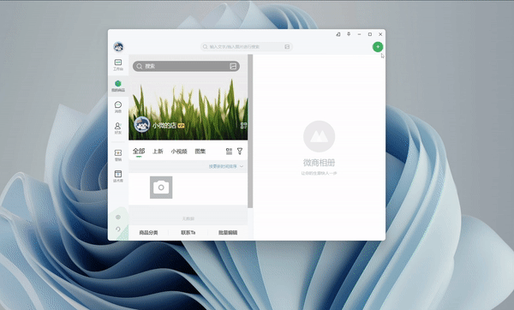514x310 pixels.
Task: Open the sort-by-time dropdown
Action: pos(226,166)
